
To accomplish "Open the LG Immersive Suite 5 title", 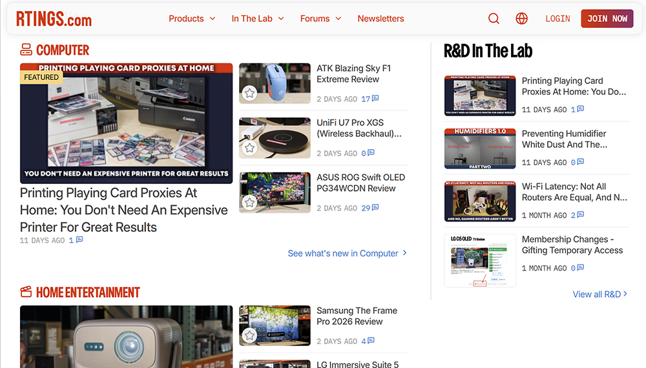I will pyautogui.click(x=358, y=364).
